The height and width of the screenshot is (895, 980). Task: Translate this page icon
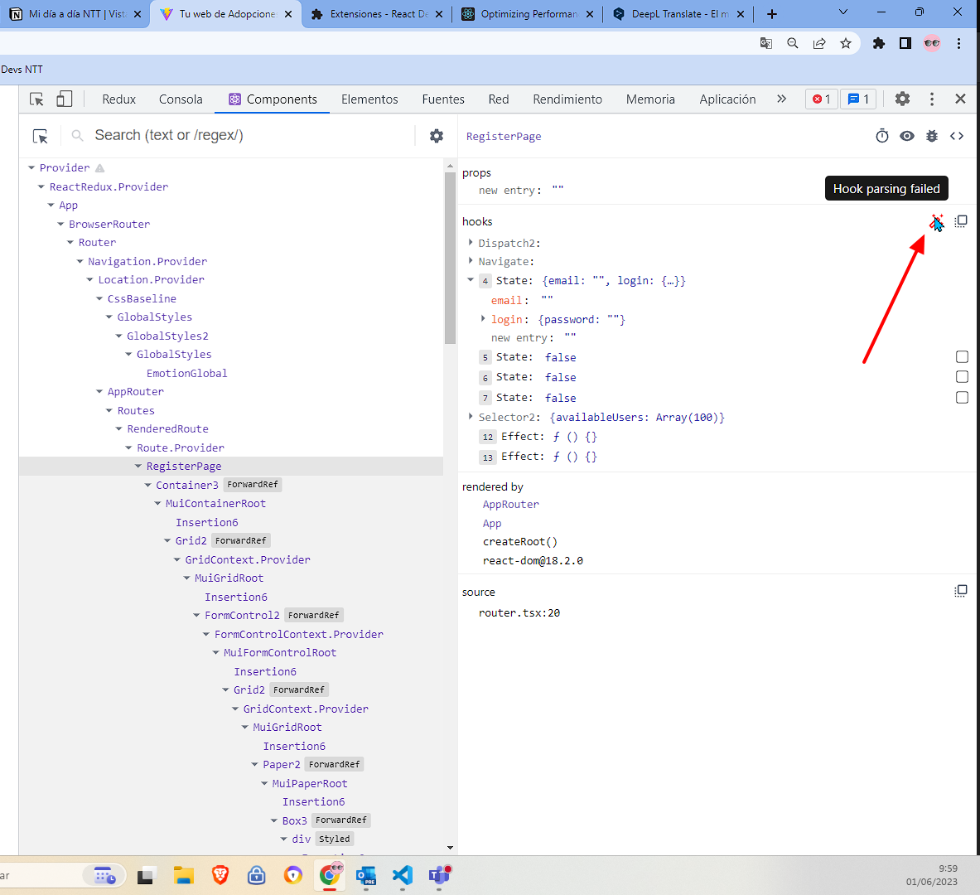click(x=765, y=43)
